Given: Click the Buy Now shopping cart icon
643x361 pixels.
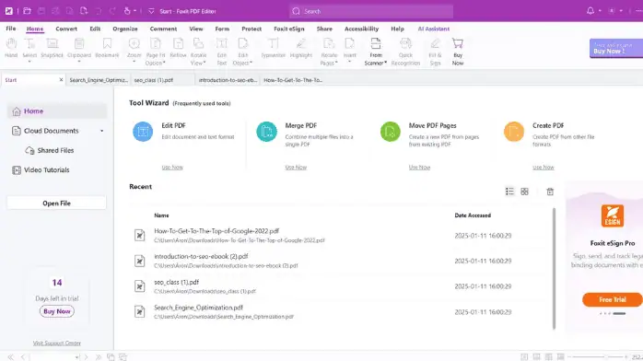Looking at the screenshot, I should click(x=458, y=43).
